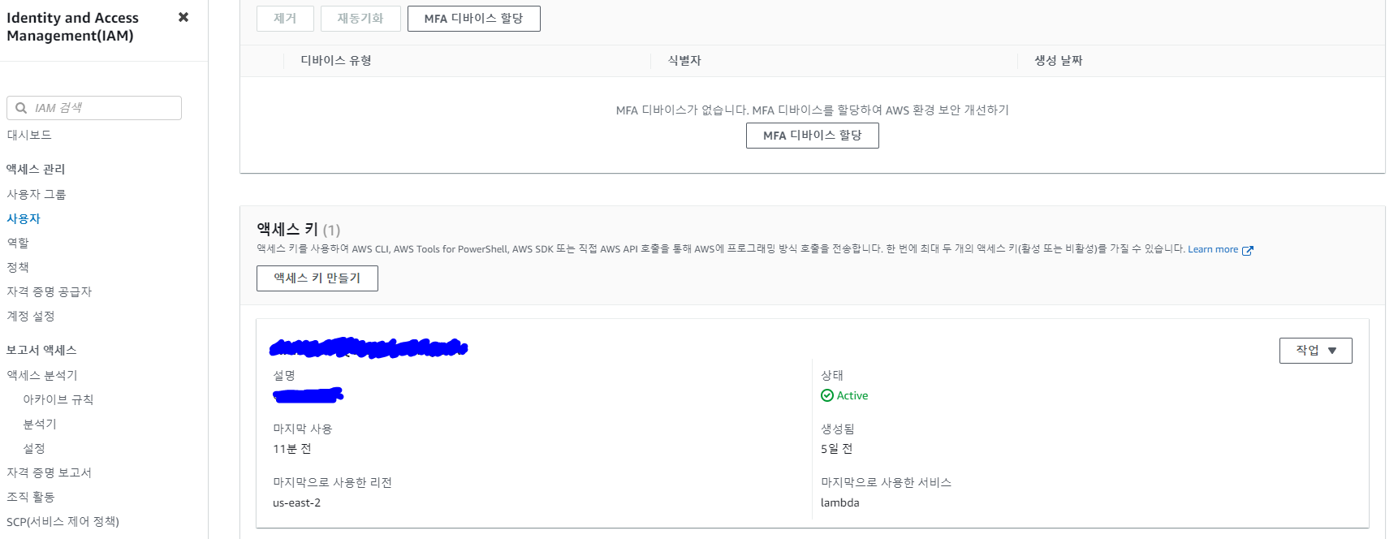
Task: Open 액세스 분석기 in the sidebar
Action: (42, 375)
